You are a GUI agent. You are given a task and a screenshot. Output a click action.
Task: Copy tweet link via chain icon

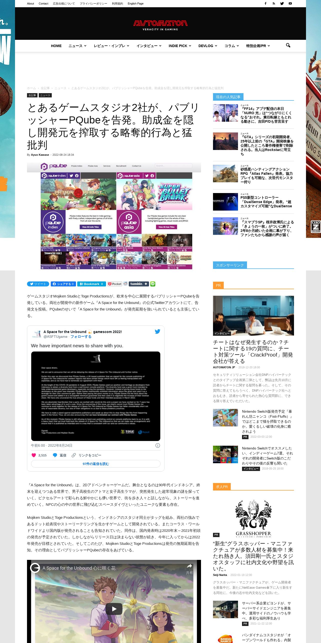tap(74, 455)
